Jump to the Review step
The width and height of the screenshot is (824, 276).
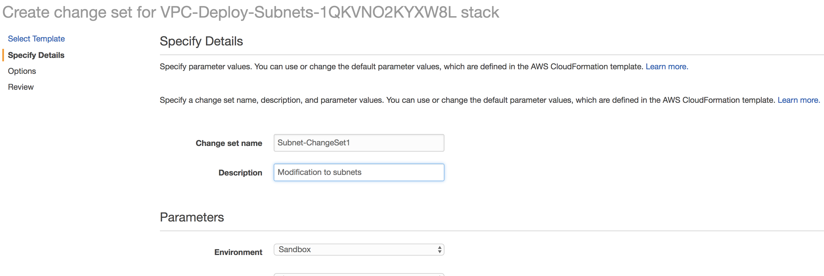[21, 87]
